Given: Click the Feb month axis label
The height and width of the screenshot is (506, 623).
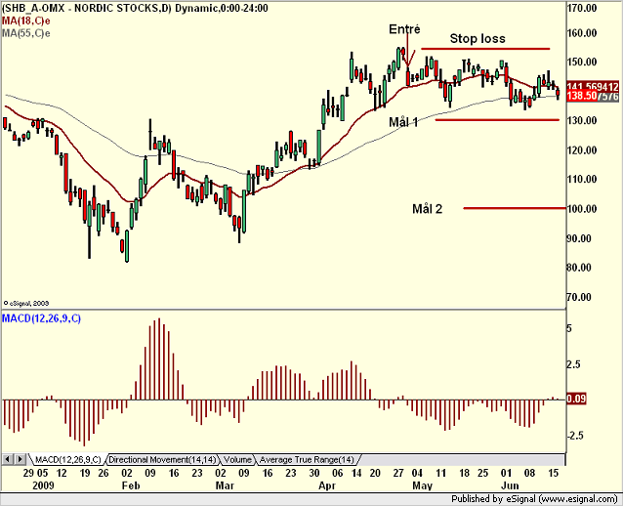Looking at the screenshot, I should [131, 485].
